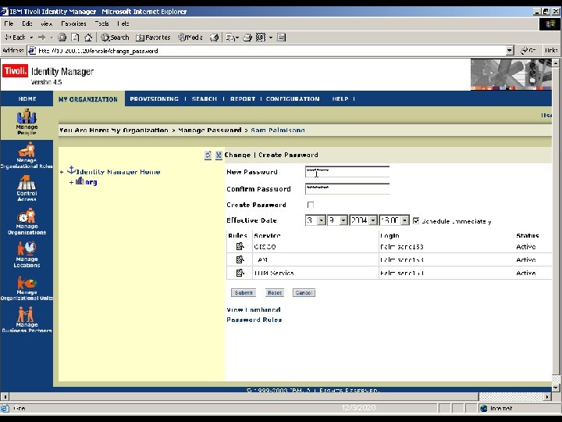Viewport: 562px width, 422px height.
Task: Click the Submit button
Action: click(x=244, y=293)
